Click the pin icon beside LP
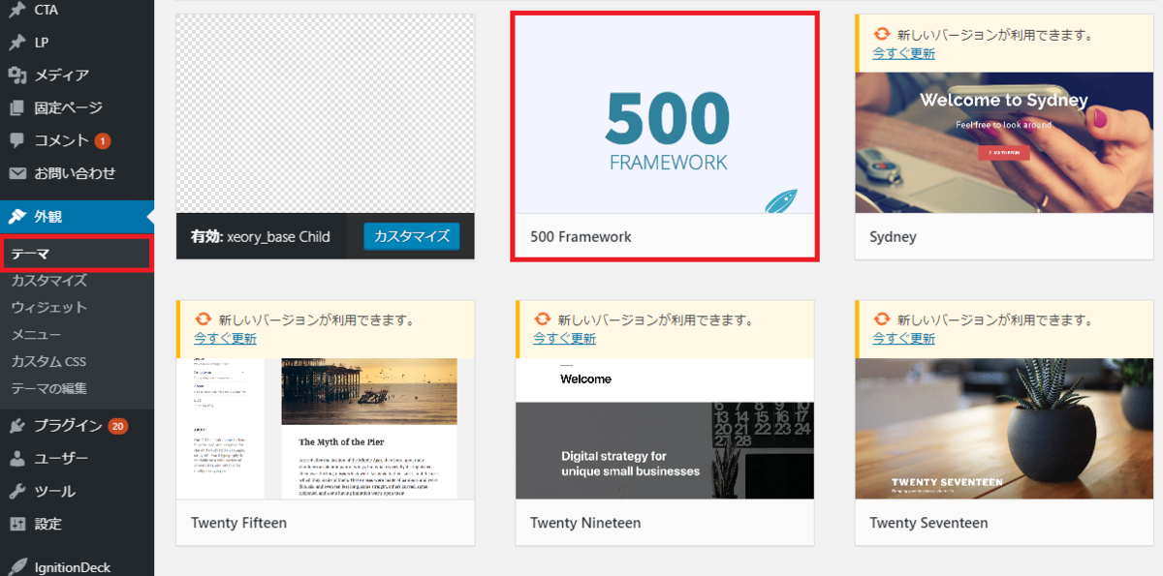This screenshot has width=1163, height=576. 16,43
